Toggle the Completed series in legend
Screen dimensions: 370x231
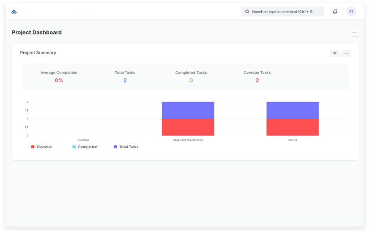click(87, 147)
